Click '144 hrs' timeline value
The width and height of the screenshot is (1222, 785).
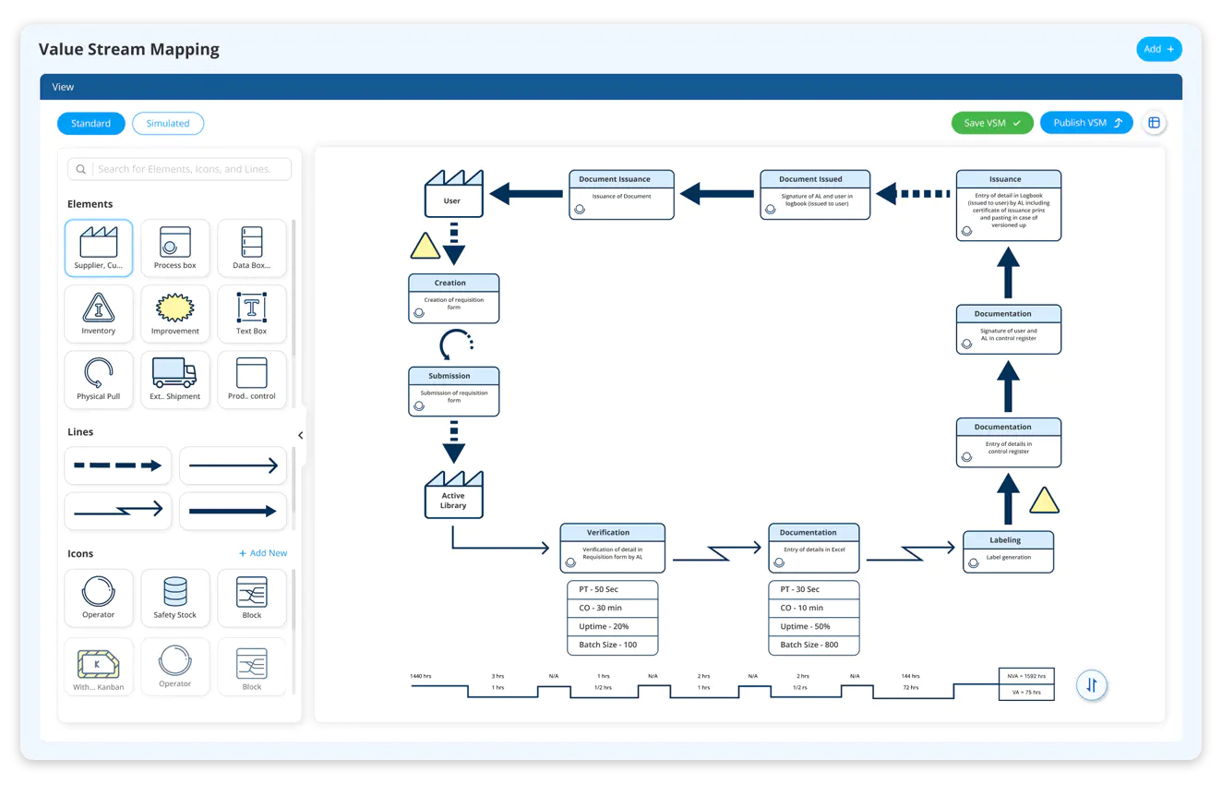[x=912, y=676]
